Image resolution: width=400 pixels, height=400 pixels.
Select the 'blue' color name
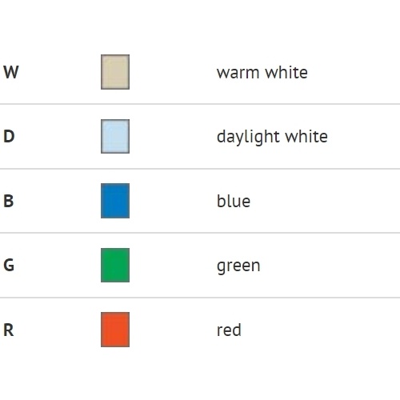pos(234,201)
